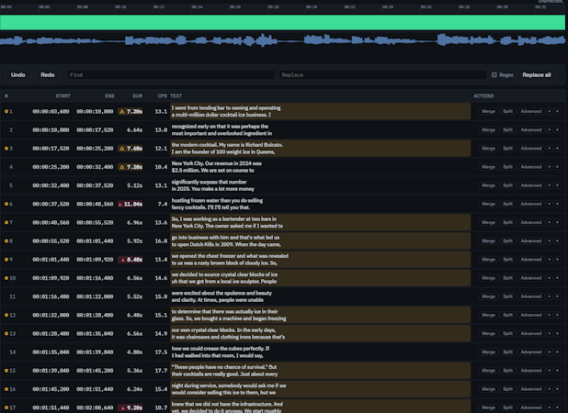This screenshot has width=568, height=413.
Task: Click the red 11.04s duration warning in row 6
Action: [x=130, y=204]
